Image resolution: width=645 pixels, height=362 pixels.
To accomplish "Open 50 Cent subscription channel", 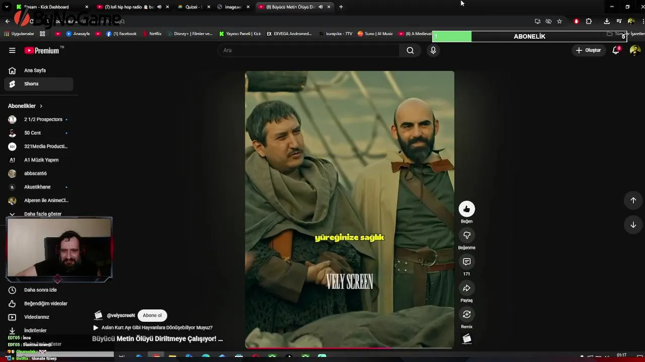I will 38,133.
